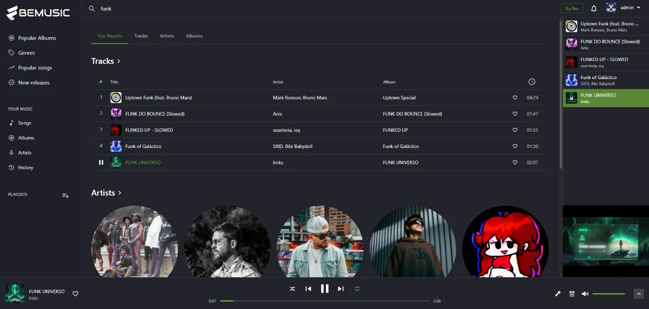The image size is (649, 309).
Task: Toggle shuffle playback
Action: [292, 289]
